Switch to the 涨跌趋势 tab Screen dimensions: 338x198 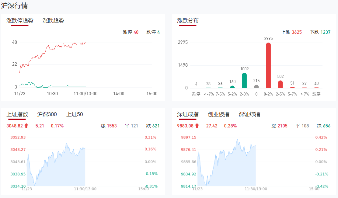53,21
